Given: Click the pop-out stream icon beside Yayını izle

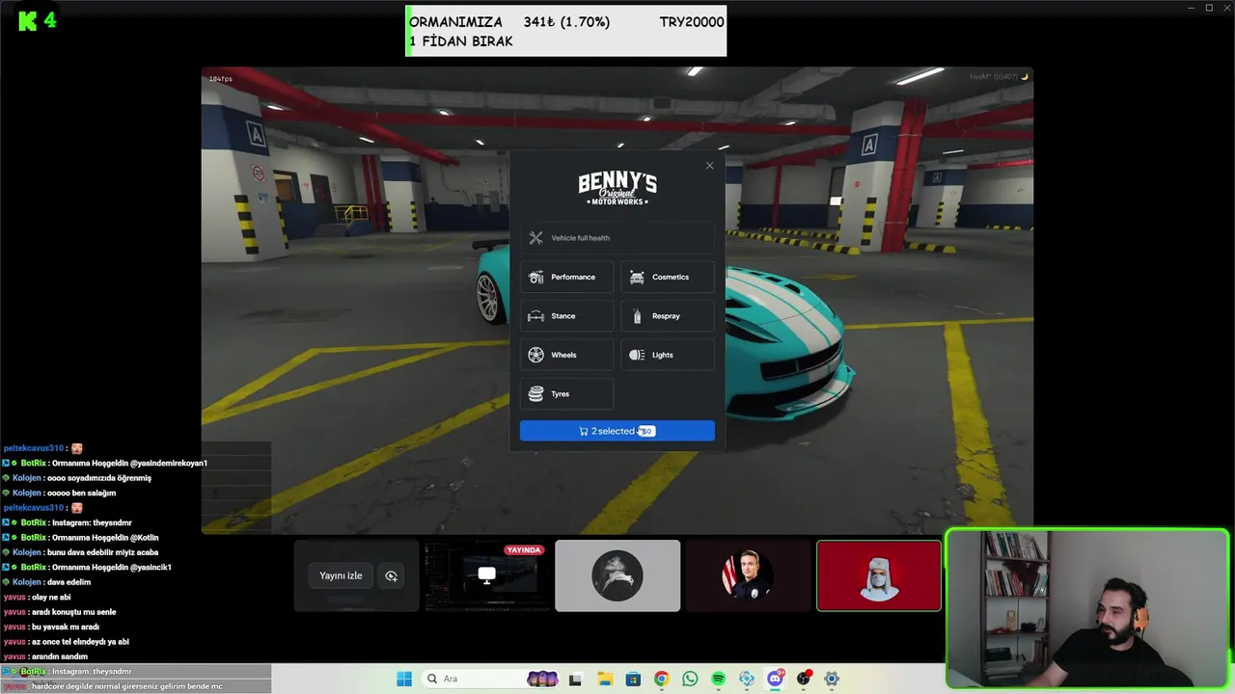Looking at the screenshot, I should pyautogui.click(x=391, y=575).
